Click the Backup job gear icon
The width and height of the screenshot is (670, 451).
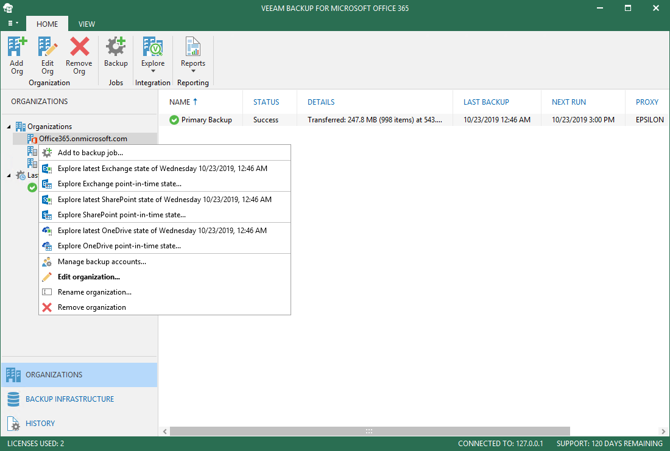(116, 46)
